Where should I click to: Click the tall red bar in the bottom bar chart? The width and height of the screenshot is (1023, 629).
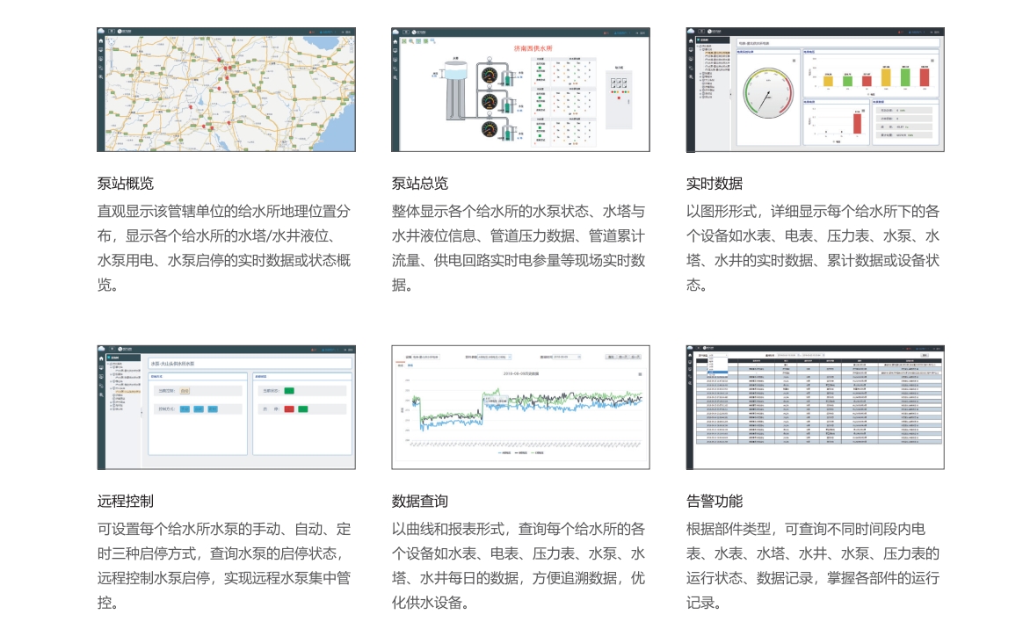tap(855, 123)
